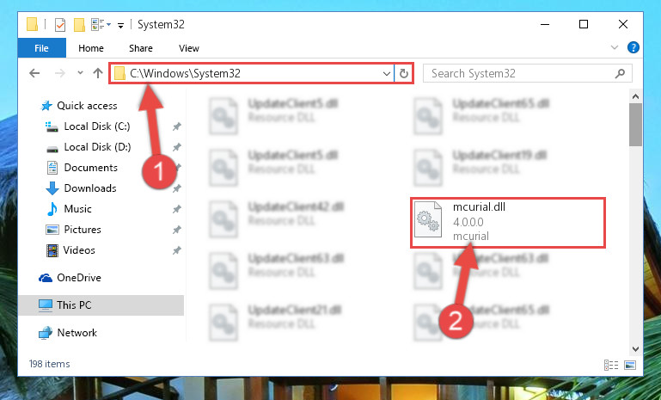Viewport: 661px width, 400px height.
Task: Go up one folder level
Action: pyautogui.click(x=98, y=73)
